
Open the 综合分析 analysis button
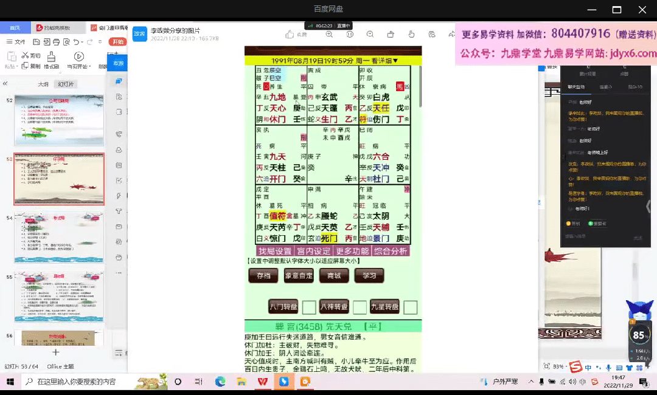390,251
